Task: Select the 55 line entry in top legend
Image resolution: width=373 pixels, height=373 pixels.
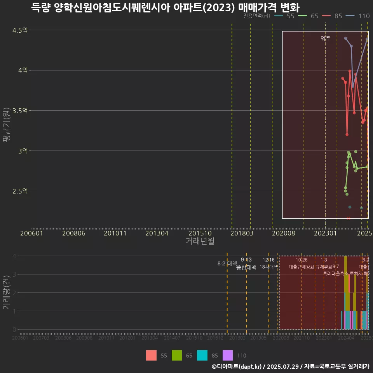Action: pos(284,16)
